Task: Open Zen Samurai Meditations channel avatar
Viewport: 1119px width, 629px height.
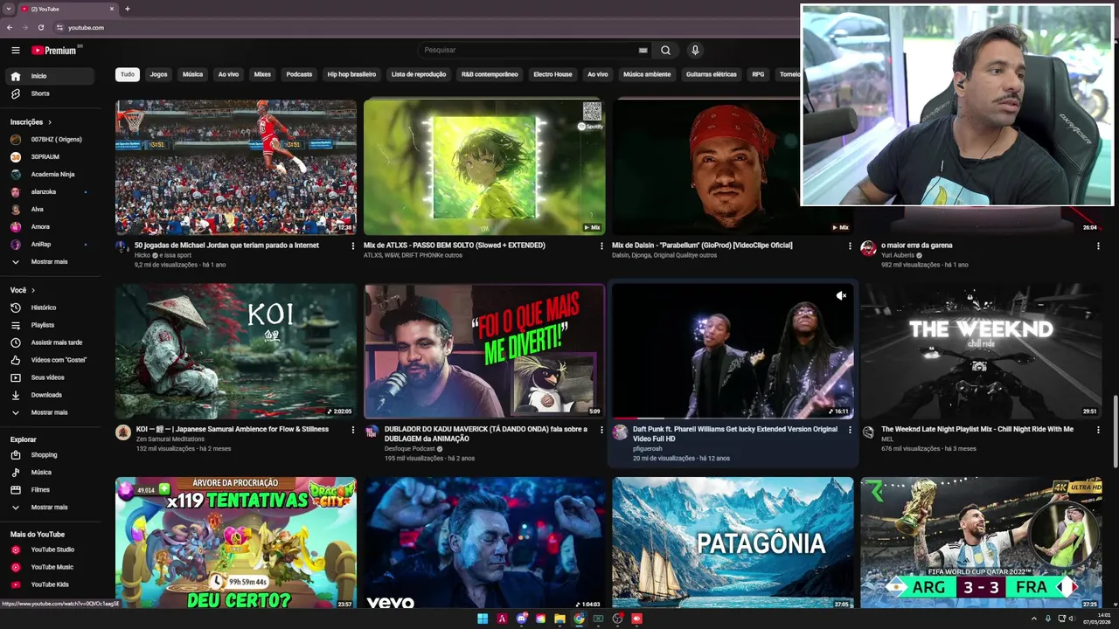Action: point(122,432)
